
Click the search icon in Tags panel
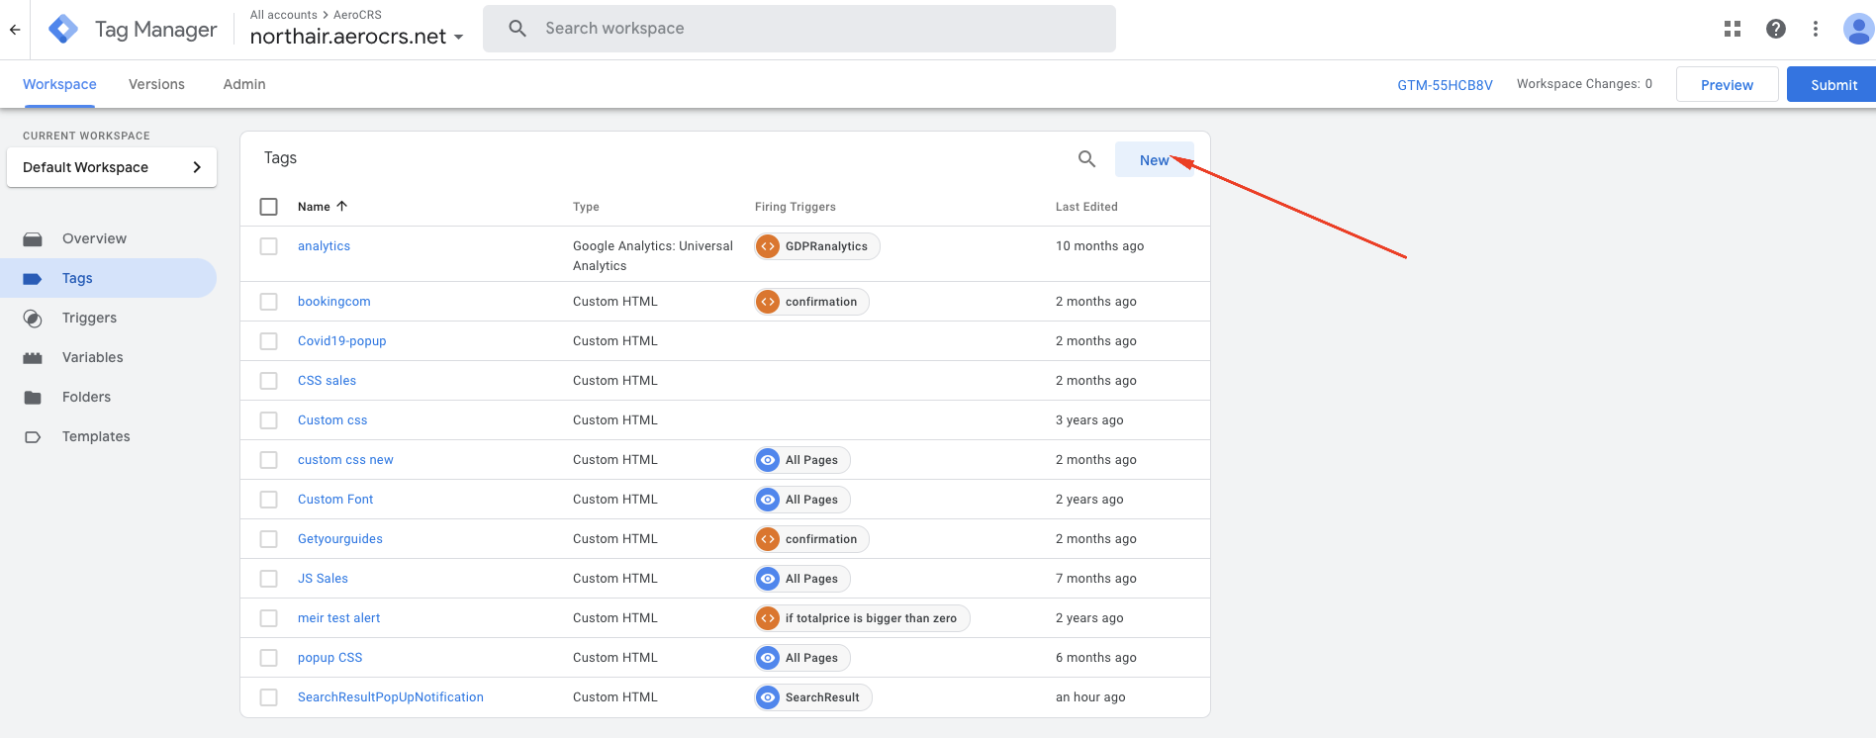point(1086,158)
